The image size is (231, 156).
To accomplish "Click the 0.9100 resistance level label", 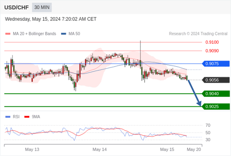I will [212, 42].
